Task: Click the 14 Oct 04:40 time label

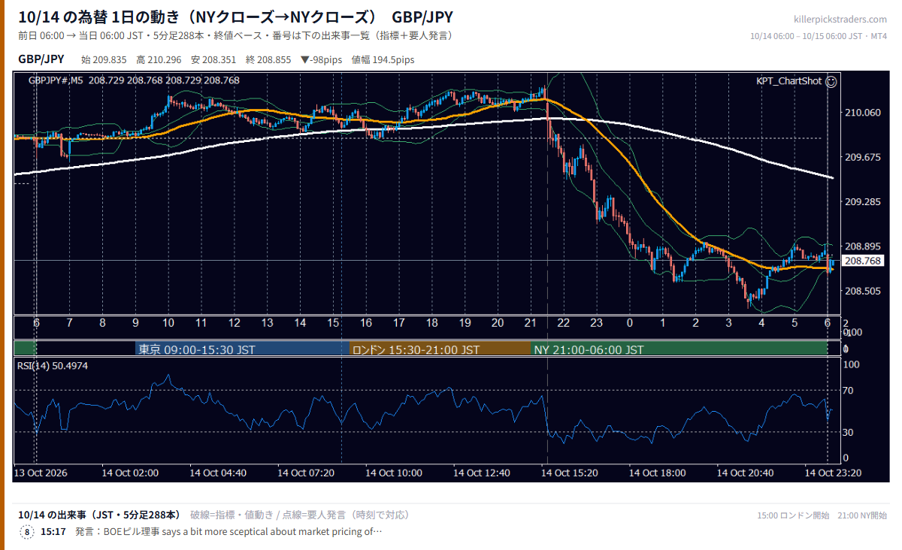Action: coord(218,473)
